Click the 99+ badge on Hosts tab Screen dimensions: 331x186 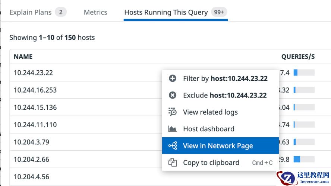(x=219, y=12)
